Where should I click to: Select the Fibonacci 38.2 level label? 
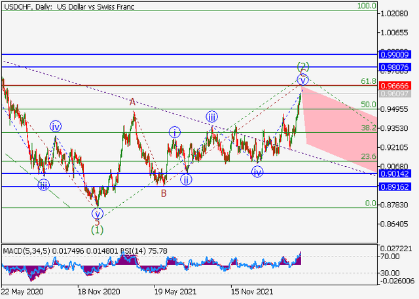(x=369, y=128)
